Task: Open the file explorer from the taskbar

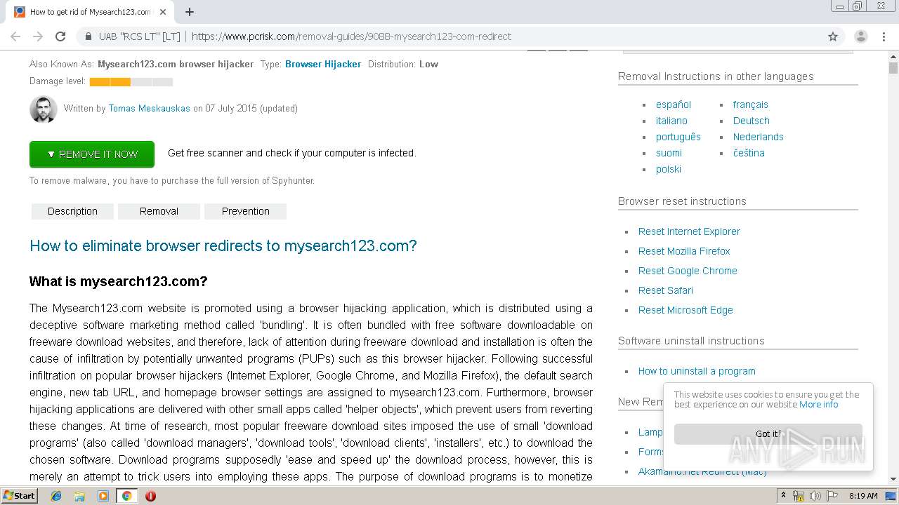Action: pos(79,496)
